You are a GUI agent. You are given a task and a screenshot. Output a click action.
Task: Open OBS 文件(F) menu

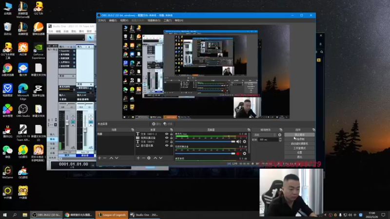(102, 20)
